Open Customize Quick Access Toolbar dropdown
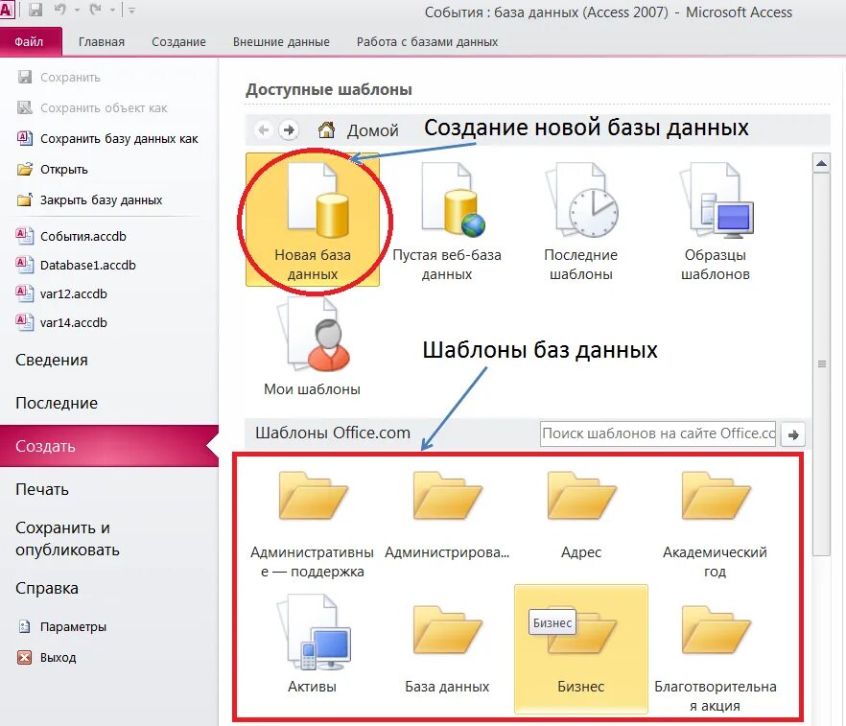Image resolution: width=846 pixels, height=726 pixels. point(132,10)
